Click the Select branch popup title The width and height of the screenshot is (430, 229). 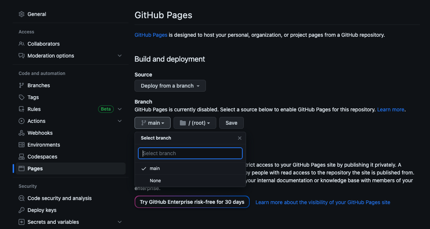click(156, 138)
